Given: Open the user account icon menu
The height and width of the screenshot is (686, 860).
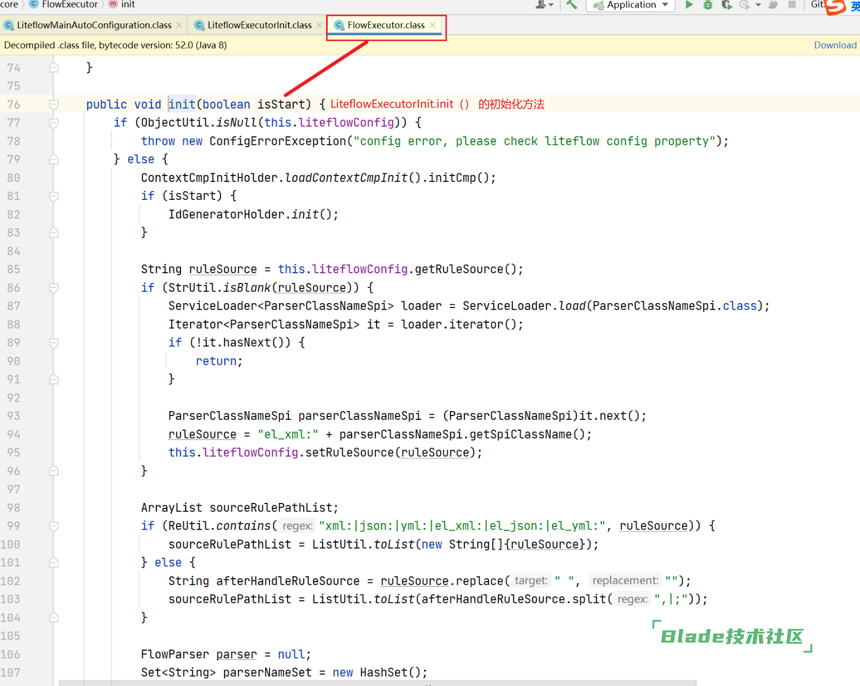Looking at the screenshot, I should (544, 4).
